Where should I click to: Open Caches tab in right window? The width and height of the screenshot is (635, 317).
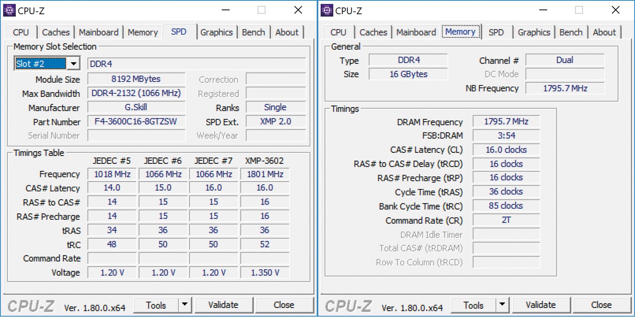pyautogui.click(x=373, y=33)
